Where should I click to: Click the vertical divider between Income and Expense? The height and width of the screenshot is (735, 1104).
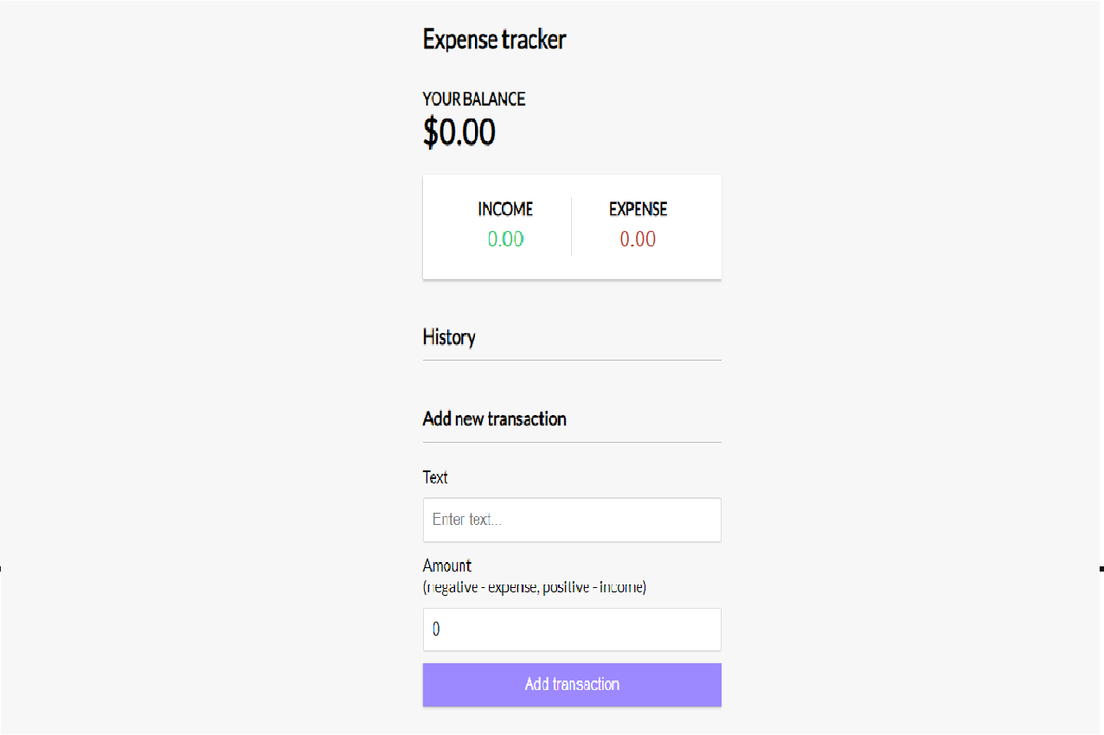pyautogui.click(x=571, y=227)
